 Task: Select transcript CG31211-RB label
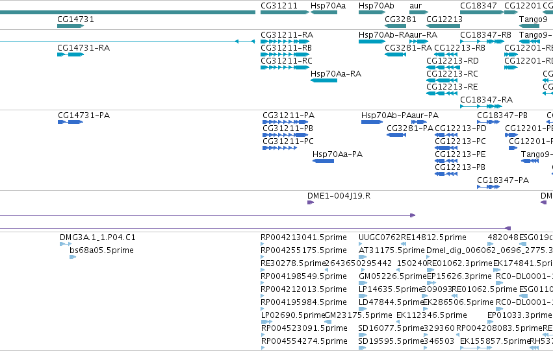(x=286, y=47)
